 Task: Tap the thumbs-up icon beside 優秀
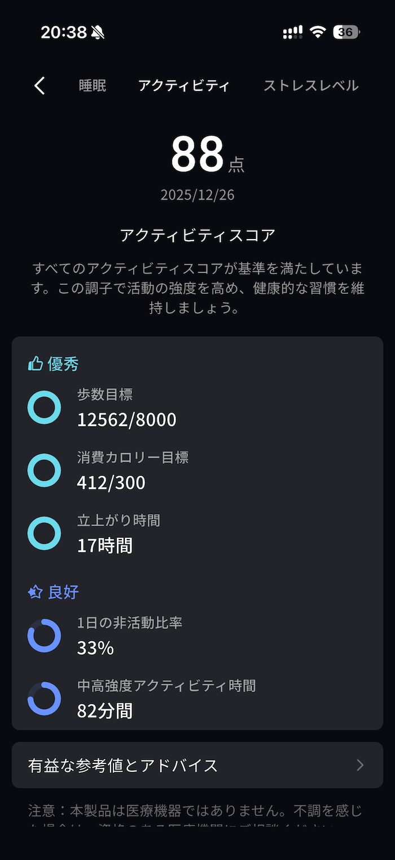pyautogui.click(x=36, y=364)
